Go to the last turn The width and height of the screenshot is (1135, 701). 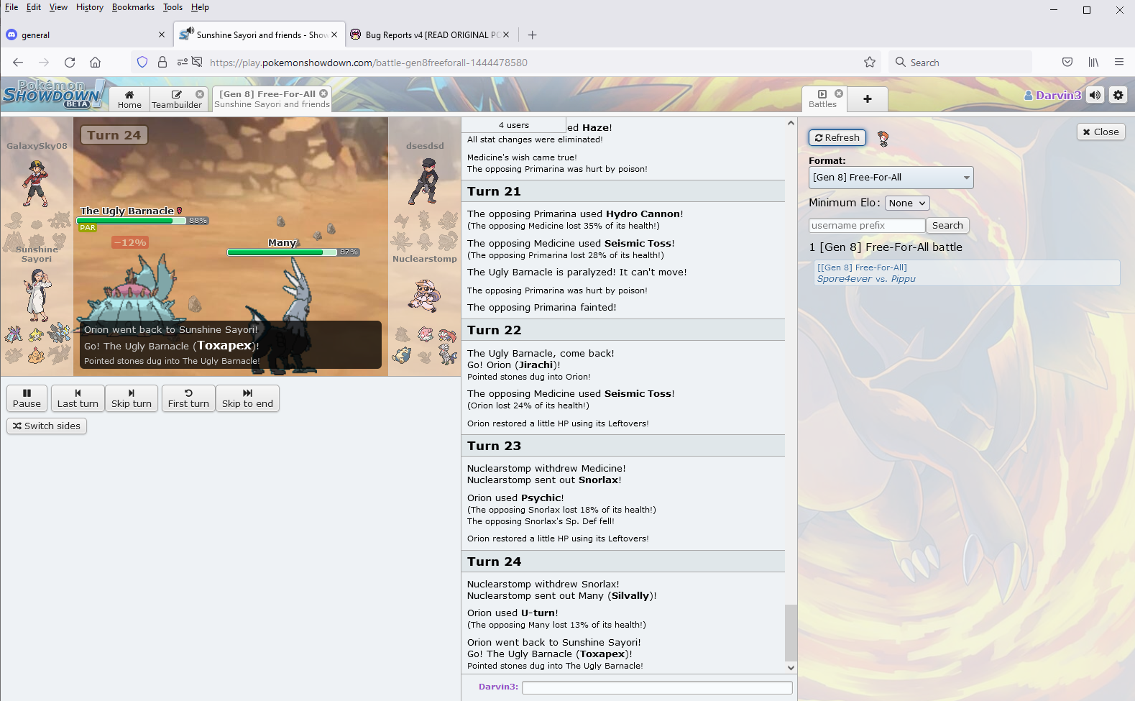point(78,398)
